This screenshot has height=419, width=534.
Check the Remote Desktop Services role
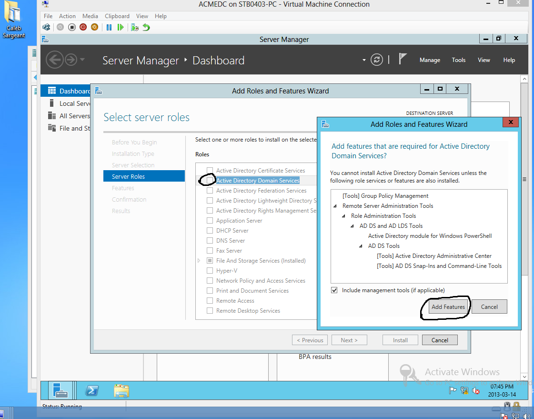pyautogui.click(x=210, y=311)
